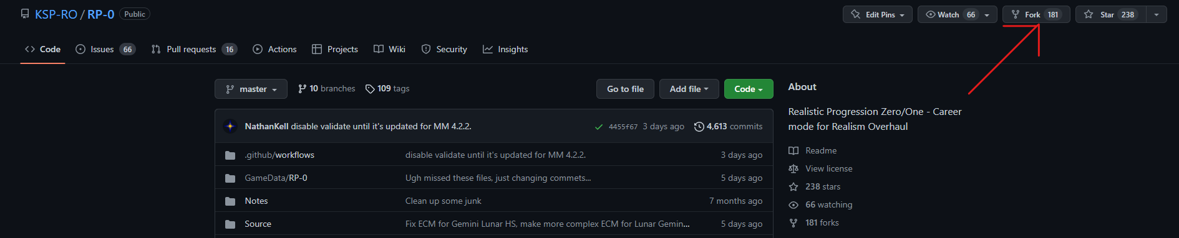1179x238 pixels.
Task: Star the repository
Action: [x=1111, y=14]
